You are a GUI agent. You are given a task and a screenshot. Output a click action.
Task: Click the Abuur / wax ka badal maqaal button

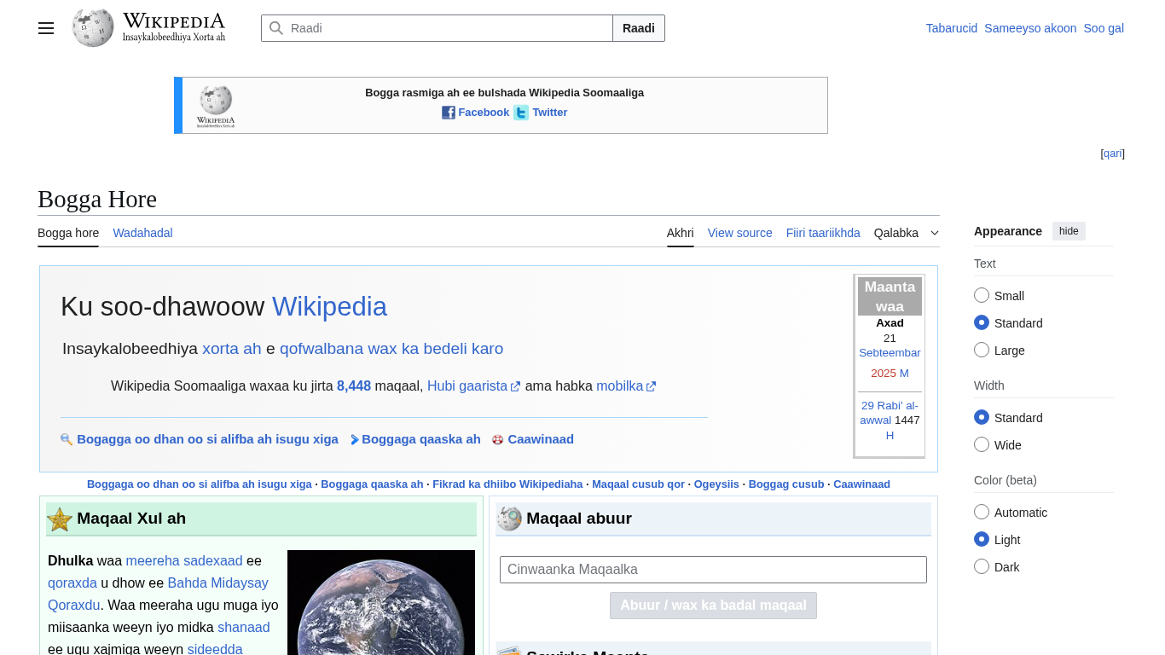[x=713, y=606]
